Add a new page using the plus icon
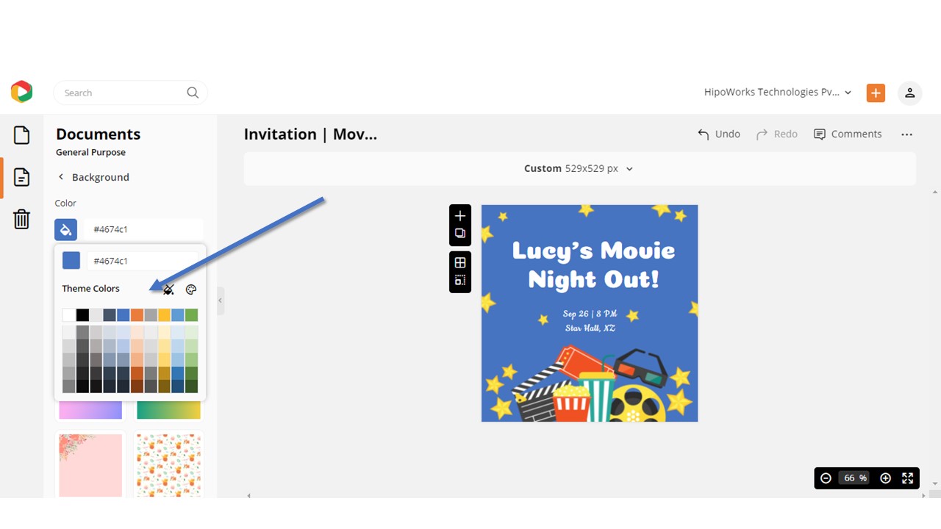The image size is (941, 529). pos(459,215)
